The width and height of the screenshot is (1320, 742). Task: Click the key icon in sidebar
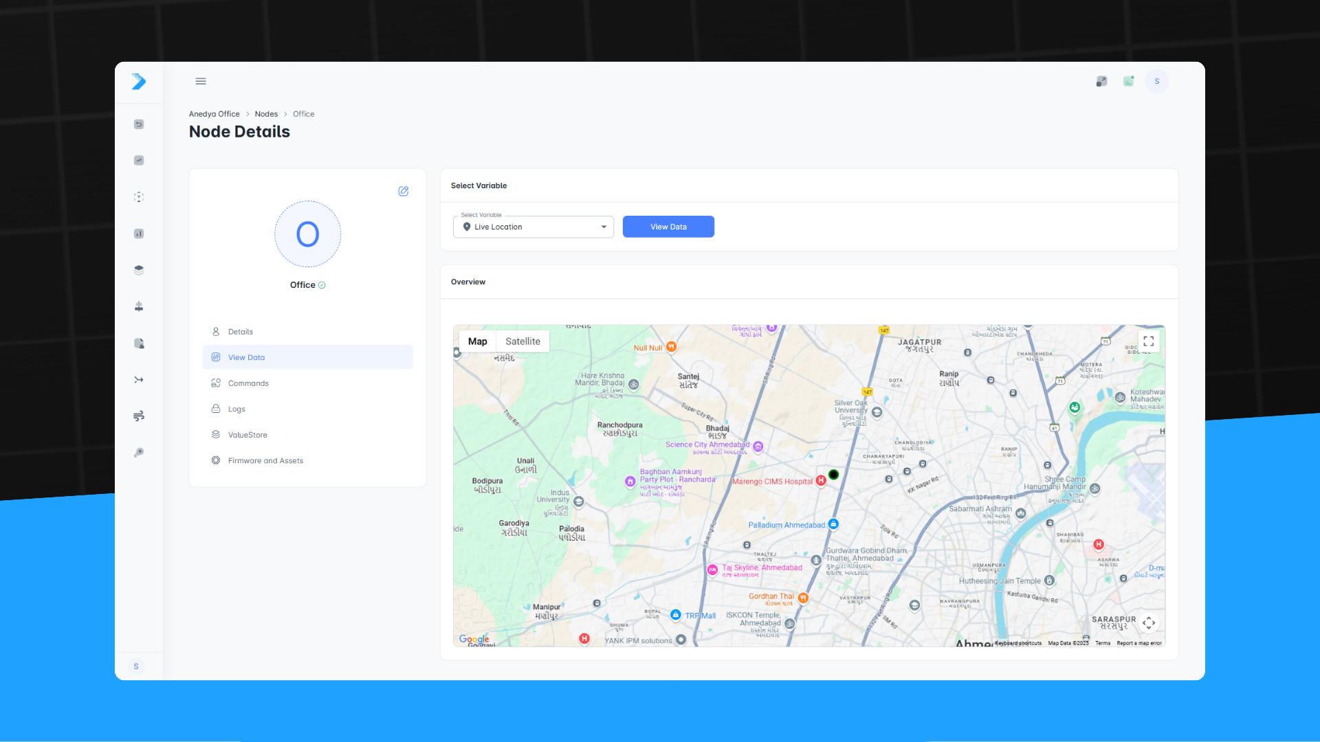click(x=139, y=453)
